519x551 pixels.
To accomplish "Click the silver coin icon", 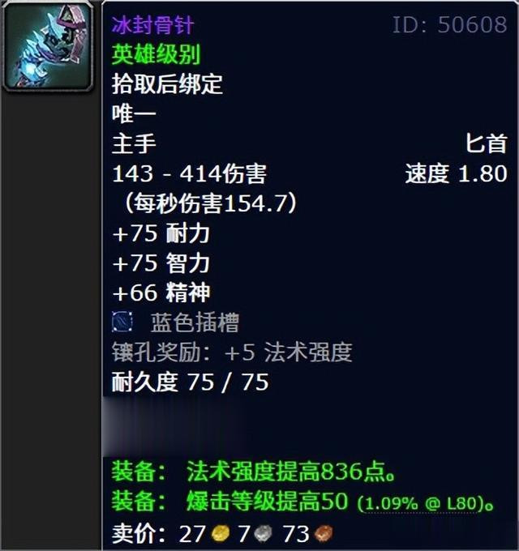I will (263, 534).
